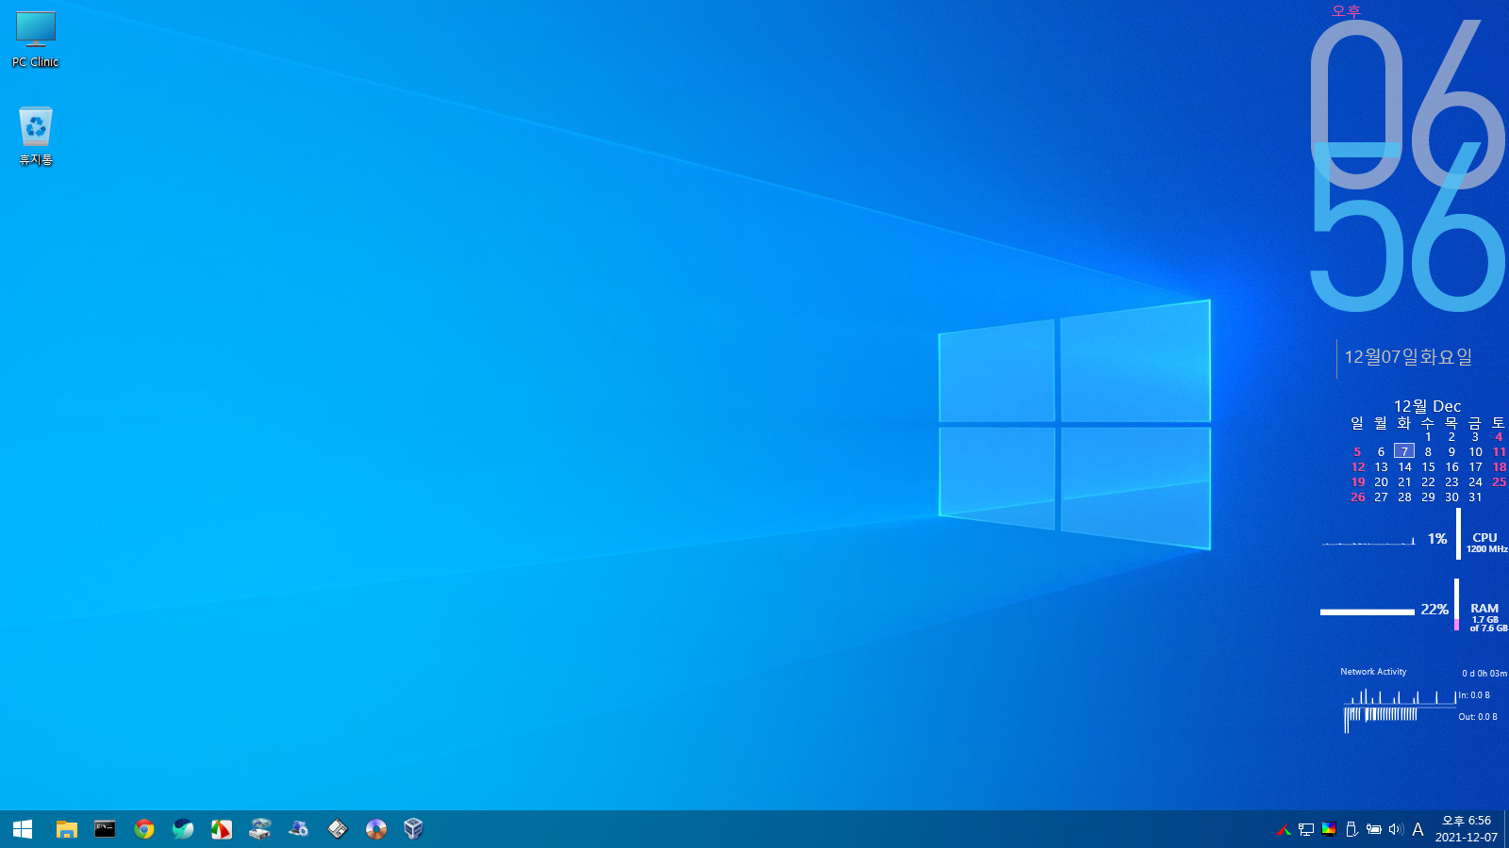Click calendar date 19 in Sunday column
The image size is (1509, 848).
1357,481
